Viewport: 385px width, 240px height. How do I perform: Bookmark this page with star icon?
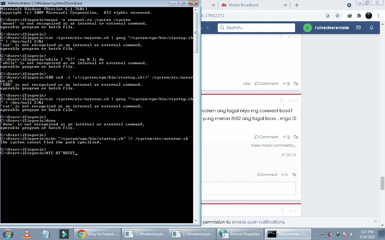tap(337, 16)
